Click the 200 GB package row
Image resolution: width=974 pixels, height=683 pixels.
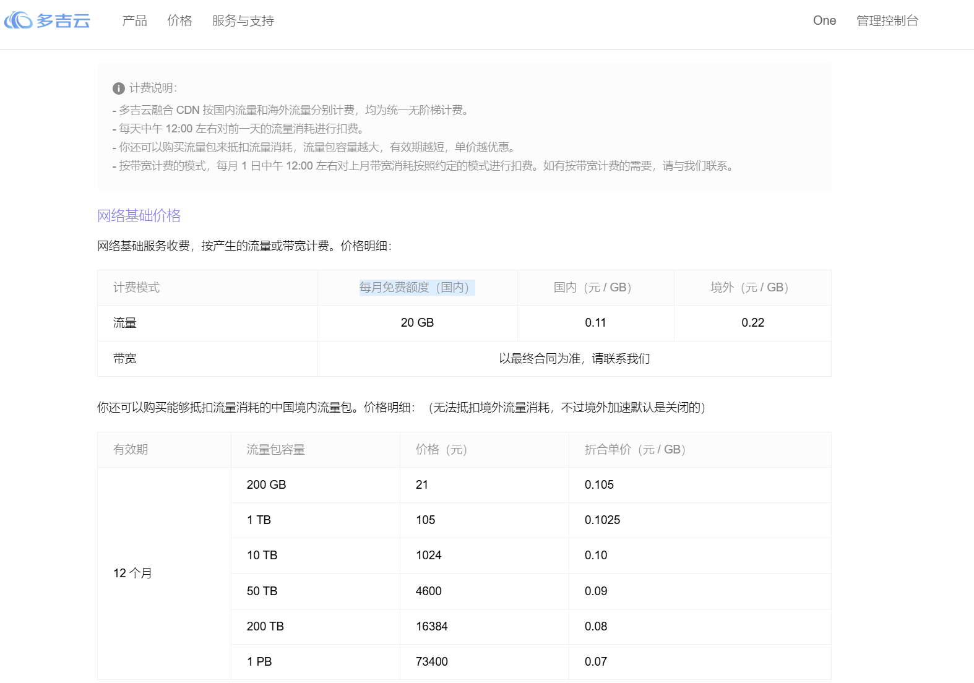pyautogui.click(x=531, y=485)
